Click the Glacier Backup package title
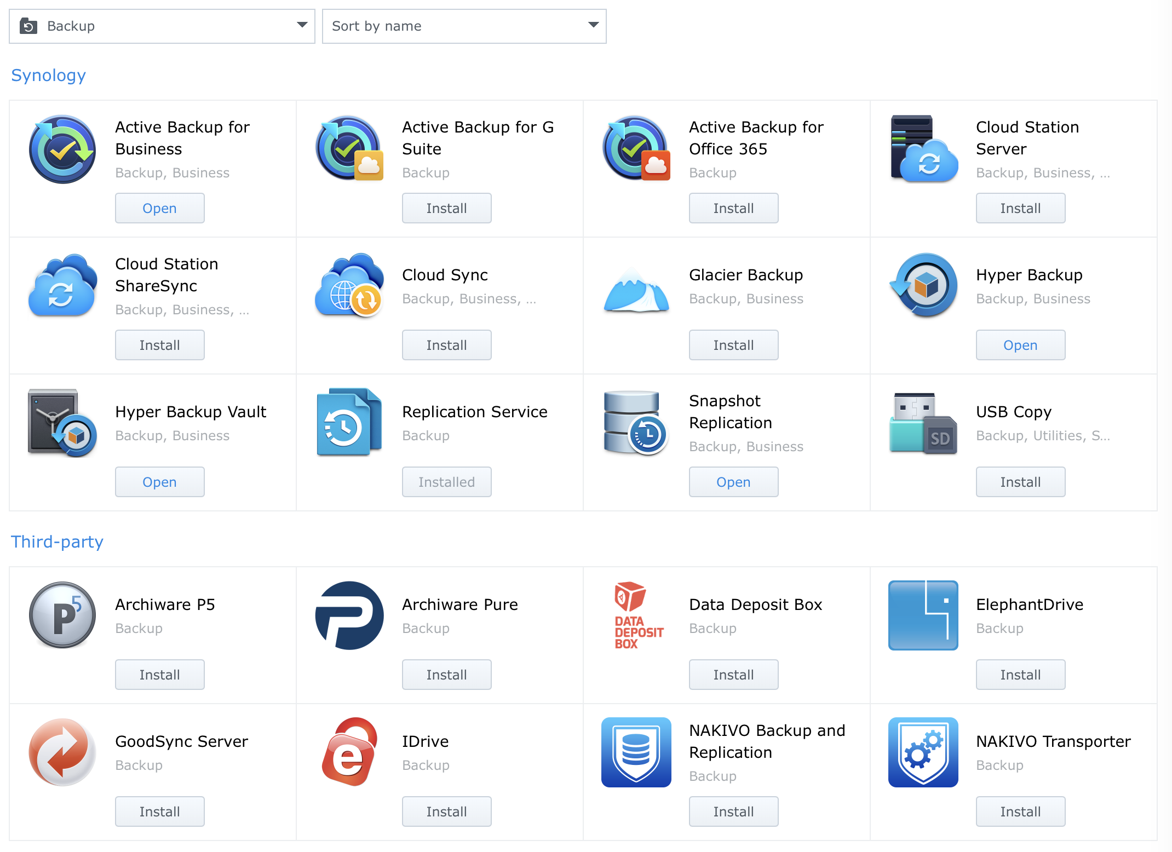1172x852 pixels. pos(746,275)
